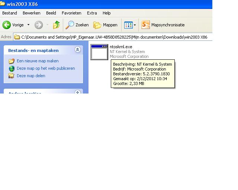Launch Mapsynchronisatie folder sync
The image size is (238, 190).
[x=163, y=25]
